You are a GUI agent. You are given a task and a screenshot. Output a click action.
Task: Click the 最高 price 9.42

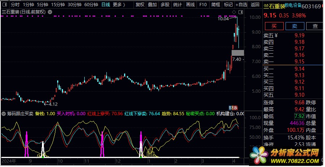coord(300,109)
